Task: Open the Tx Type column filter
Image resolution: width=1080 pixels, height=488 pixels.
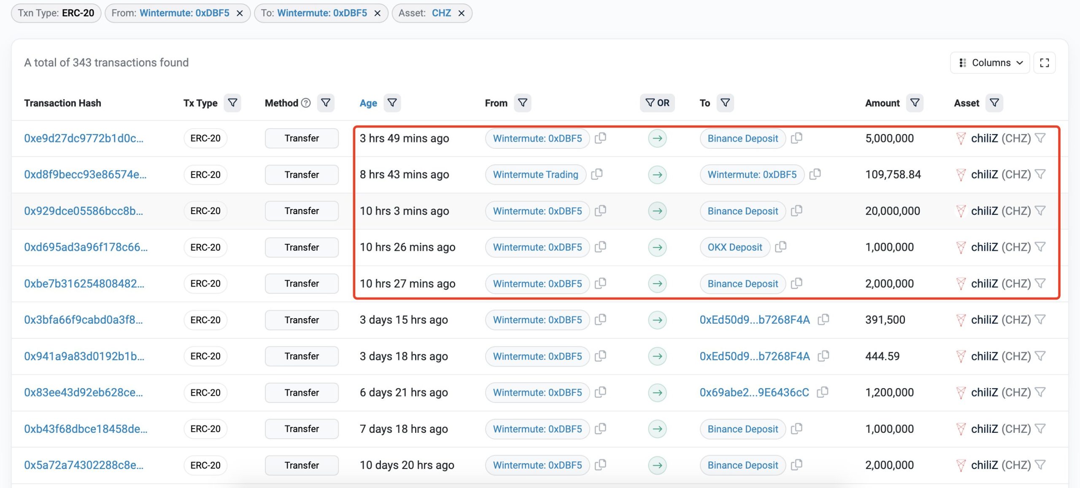Action: pyautogui.click(x=232, y=103)
